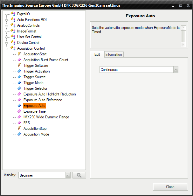193x196 pixels.
Task: Select the highlighted Exposure Auto tree item
Action: point(34,106)
